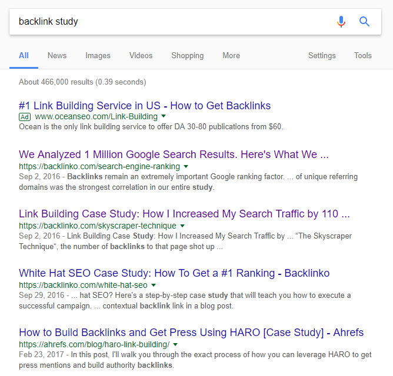Open the More search categories menu
This screenshot has width=393, height=376.
pos(231,56)
